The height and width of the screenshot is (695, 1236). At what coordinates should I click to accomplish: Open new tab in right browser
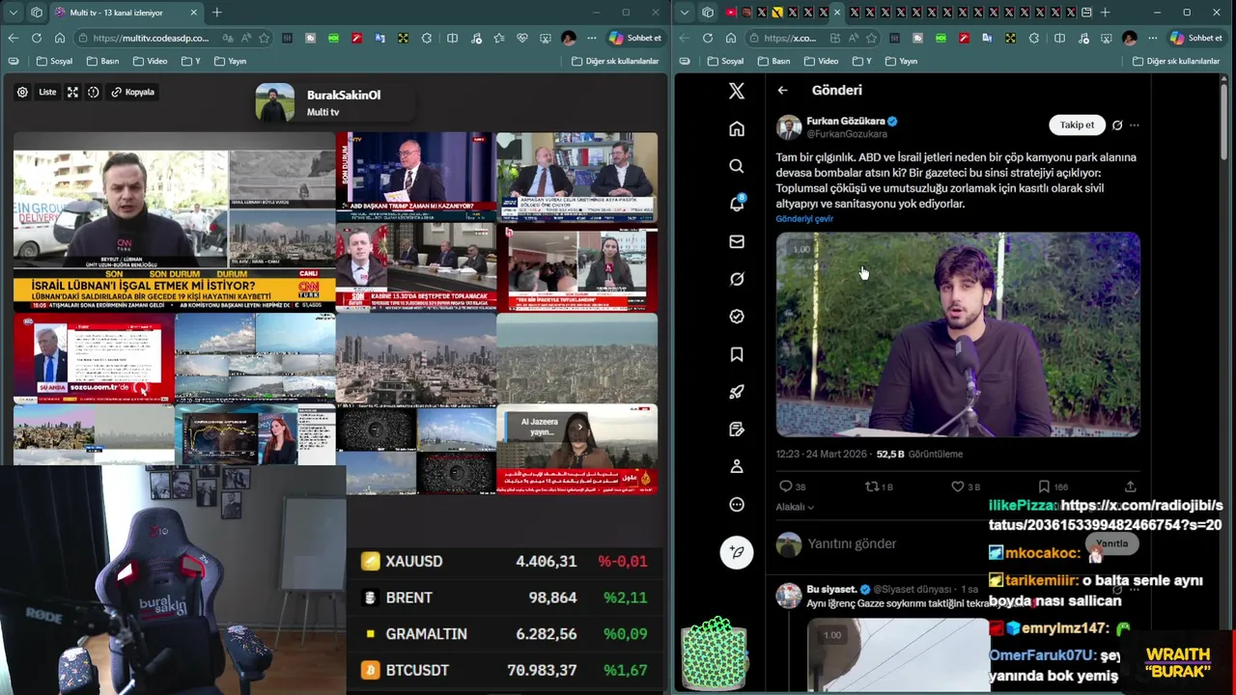pyautogui.click(x=1105, y=13)
